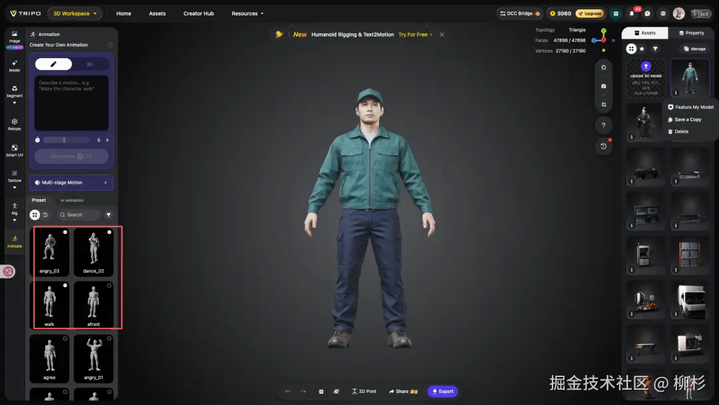Go to Home page
719x405 pixels.
point(124,13)
